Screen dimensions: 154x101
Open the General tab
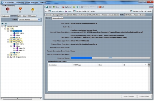[48, 15]
